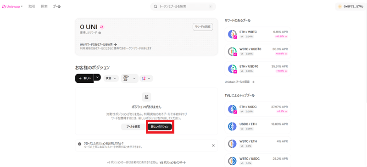Image resolution: width=367 pixels, height=167 pixels.
Task: Click the 18.83% APR value
Action: tap(280, 124)
